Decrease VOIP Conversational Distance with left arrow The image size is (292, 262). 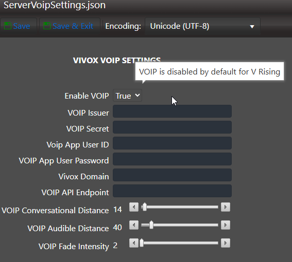[134, 207]
